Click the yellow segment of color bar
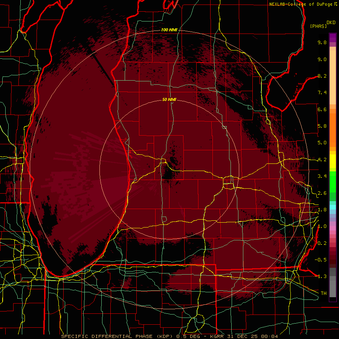Viewport: 339px width, 339px height. click(x=333, y=161)
